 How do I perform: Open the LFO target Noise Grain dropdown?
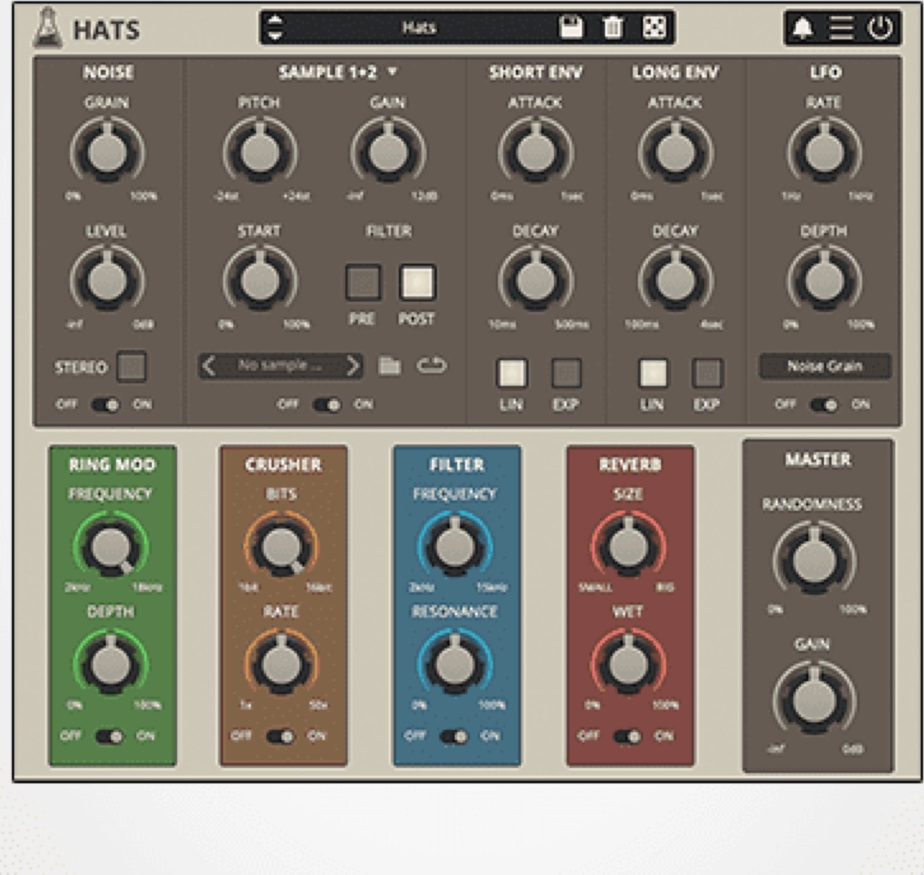point(825,366)
